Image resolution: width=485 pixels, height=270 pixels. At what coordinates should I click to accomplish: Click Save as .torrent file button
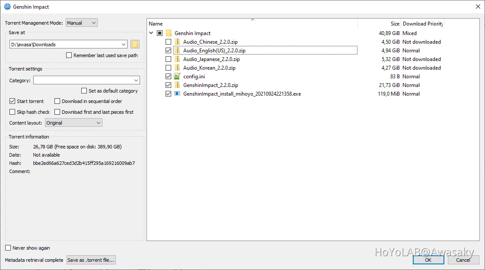(x=91, y=260)
